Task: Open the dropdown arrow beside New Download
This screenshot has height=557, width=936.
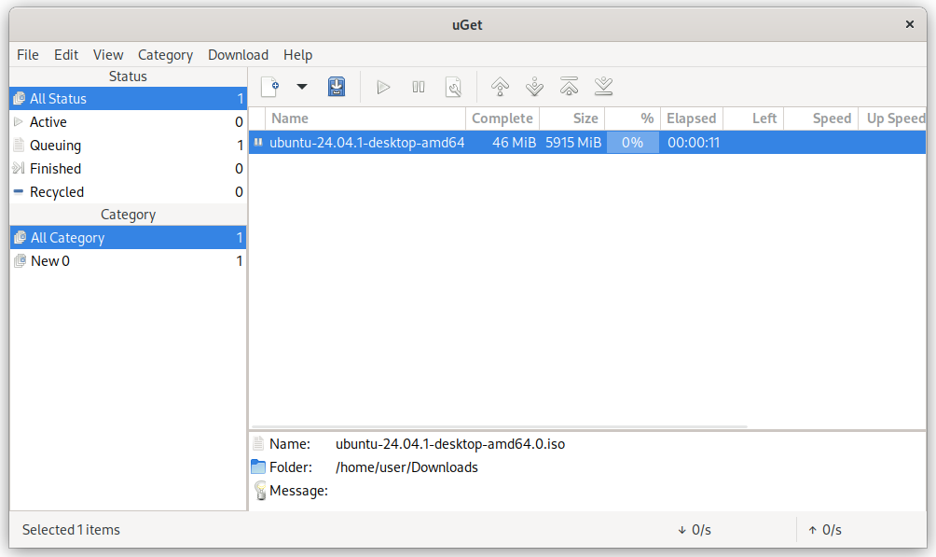Action: pos(301,88)
